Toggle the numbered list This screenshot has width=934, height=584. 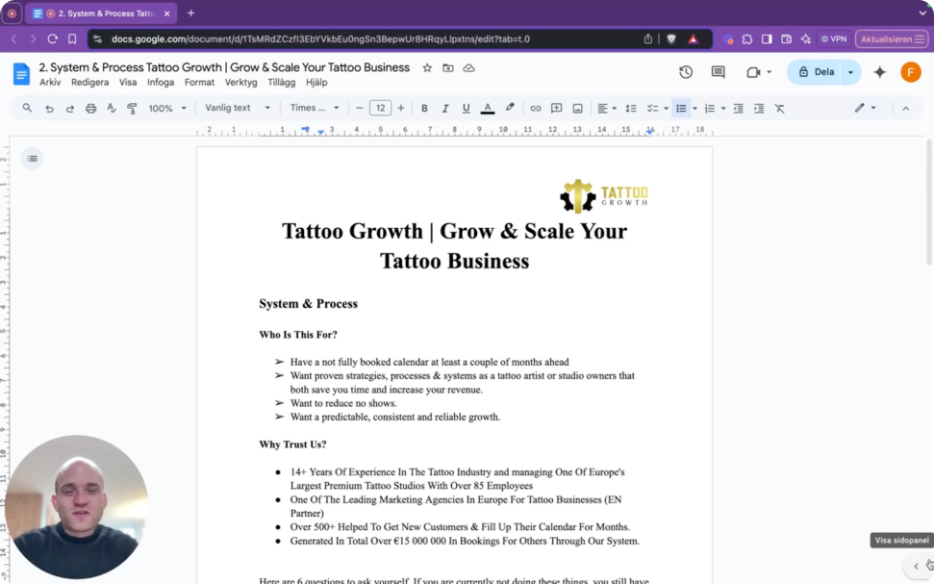coord(710,109)
